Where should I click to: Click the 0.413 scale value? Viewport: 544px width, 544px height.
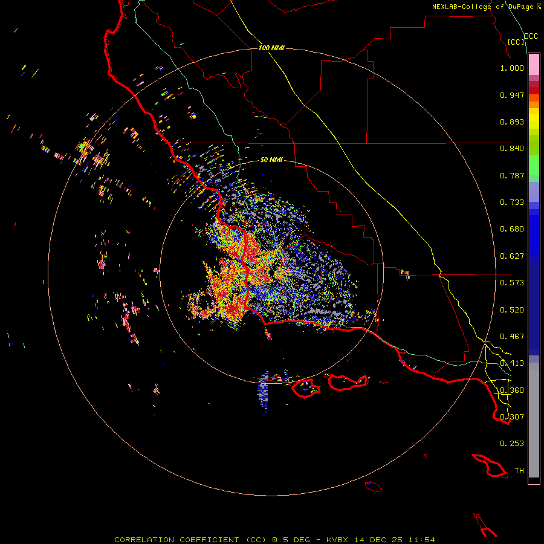[512, 363]
